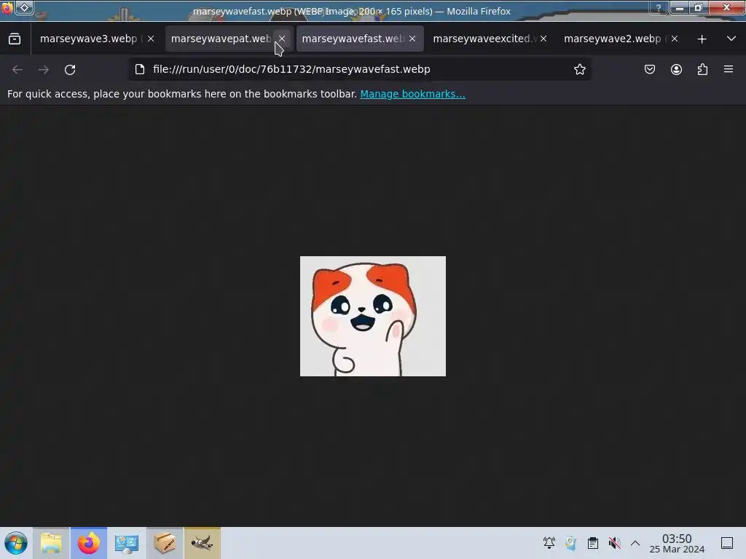The image size is (746, 559).
Task: Click the water bottle tray icon
Action: point(571,543)
